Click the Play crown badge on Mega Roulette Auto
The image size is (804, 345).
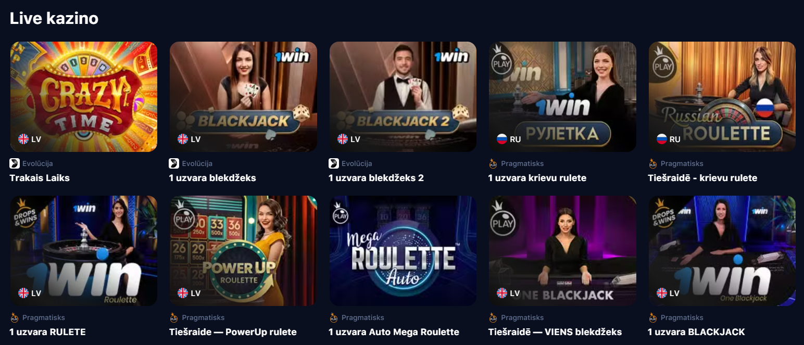tap(341, 211)
